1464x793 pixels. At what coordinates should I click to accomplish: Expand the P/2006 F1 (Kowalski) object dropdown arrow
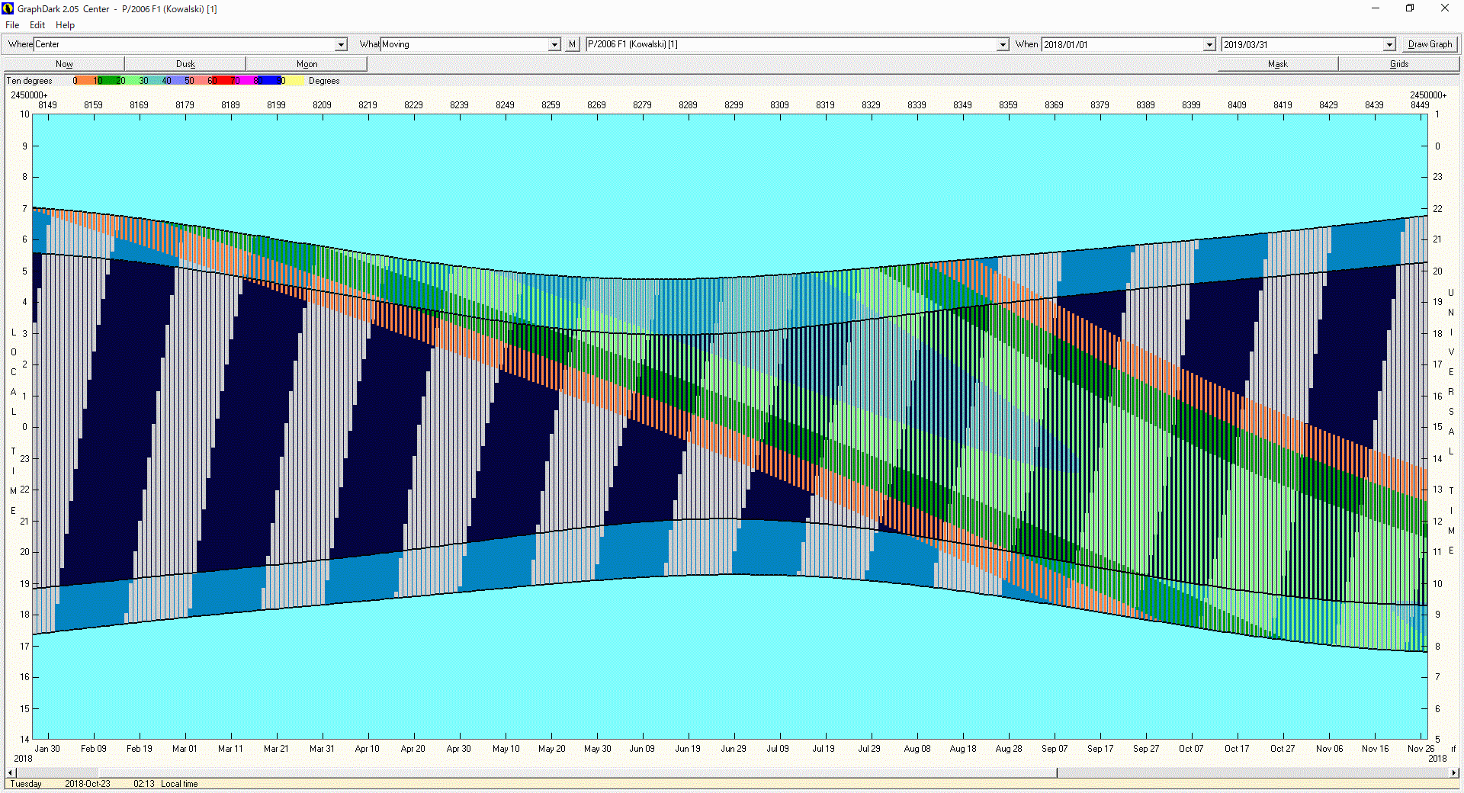pyautogui.click(x=1003, y=45)
